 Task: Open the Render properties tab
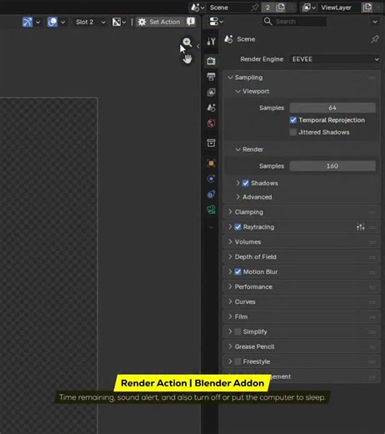pyautogui.click(x=211, y=61)
